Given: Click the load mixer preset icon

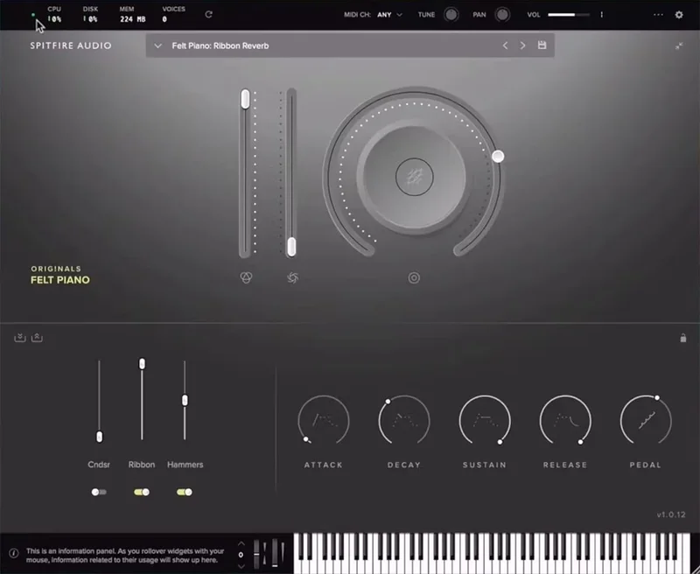Looking at the screenshot, I should click(x=19, y=338).
